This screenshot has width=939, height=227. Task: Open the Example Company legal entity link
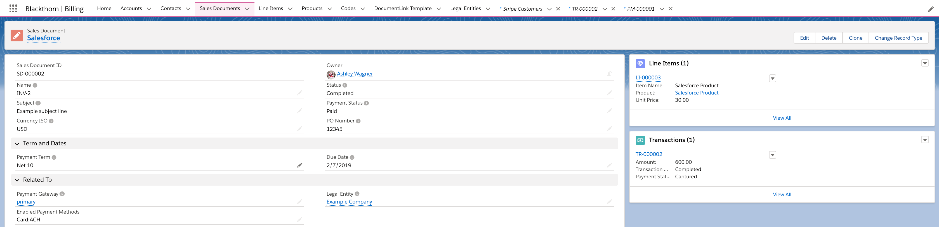tap(349, 202)
